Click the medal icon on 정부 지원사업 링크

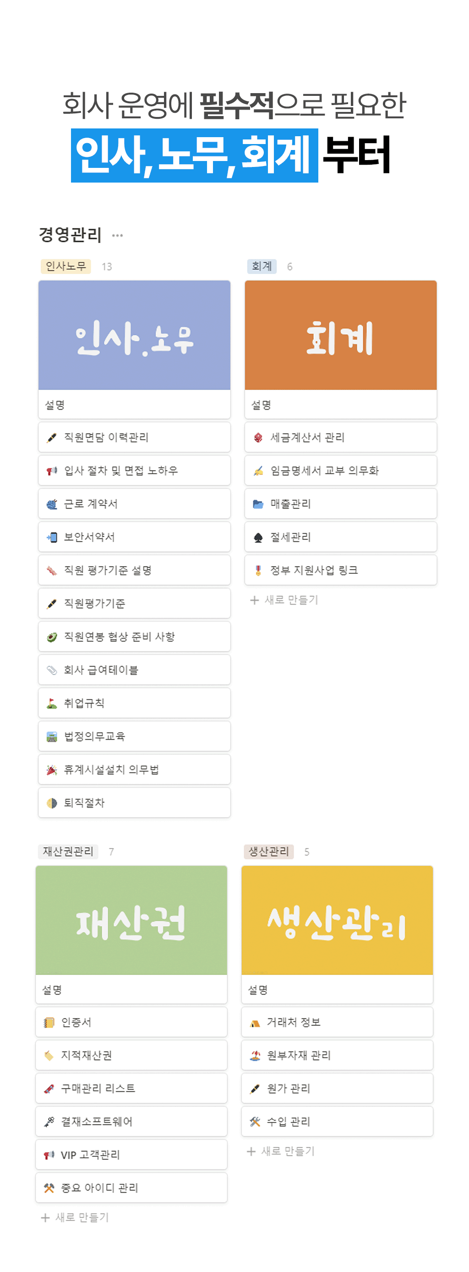coord(258,570)
